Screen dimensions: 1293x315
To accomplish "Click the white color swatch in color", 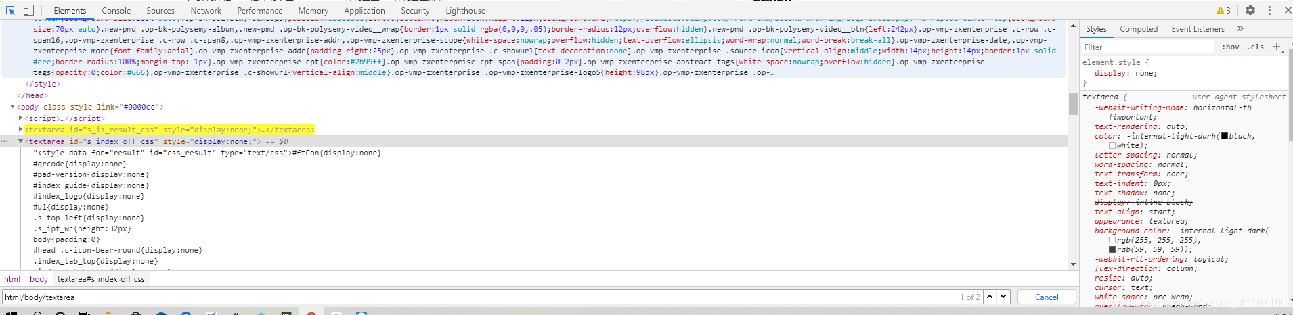I will coord(1112,145).
